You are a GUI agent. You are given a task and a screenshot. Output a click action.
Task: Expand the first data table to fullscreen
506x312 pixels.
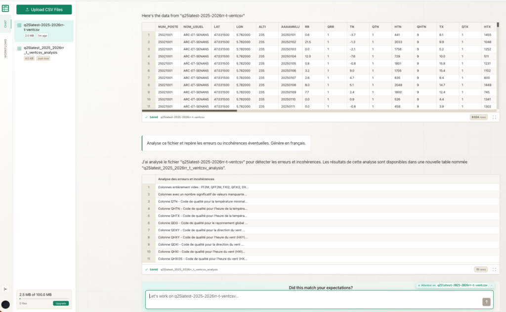coord(494,117)
